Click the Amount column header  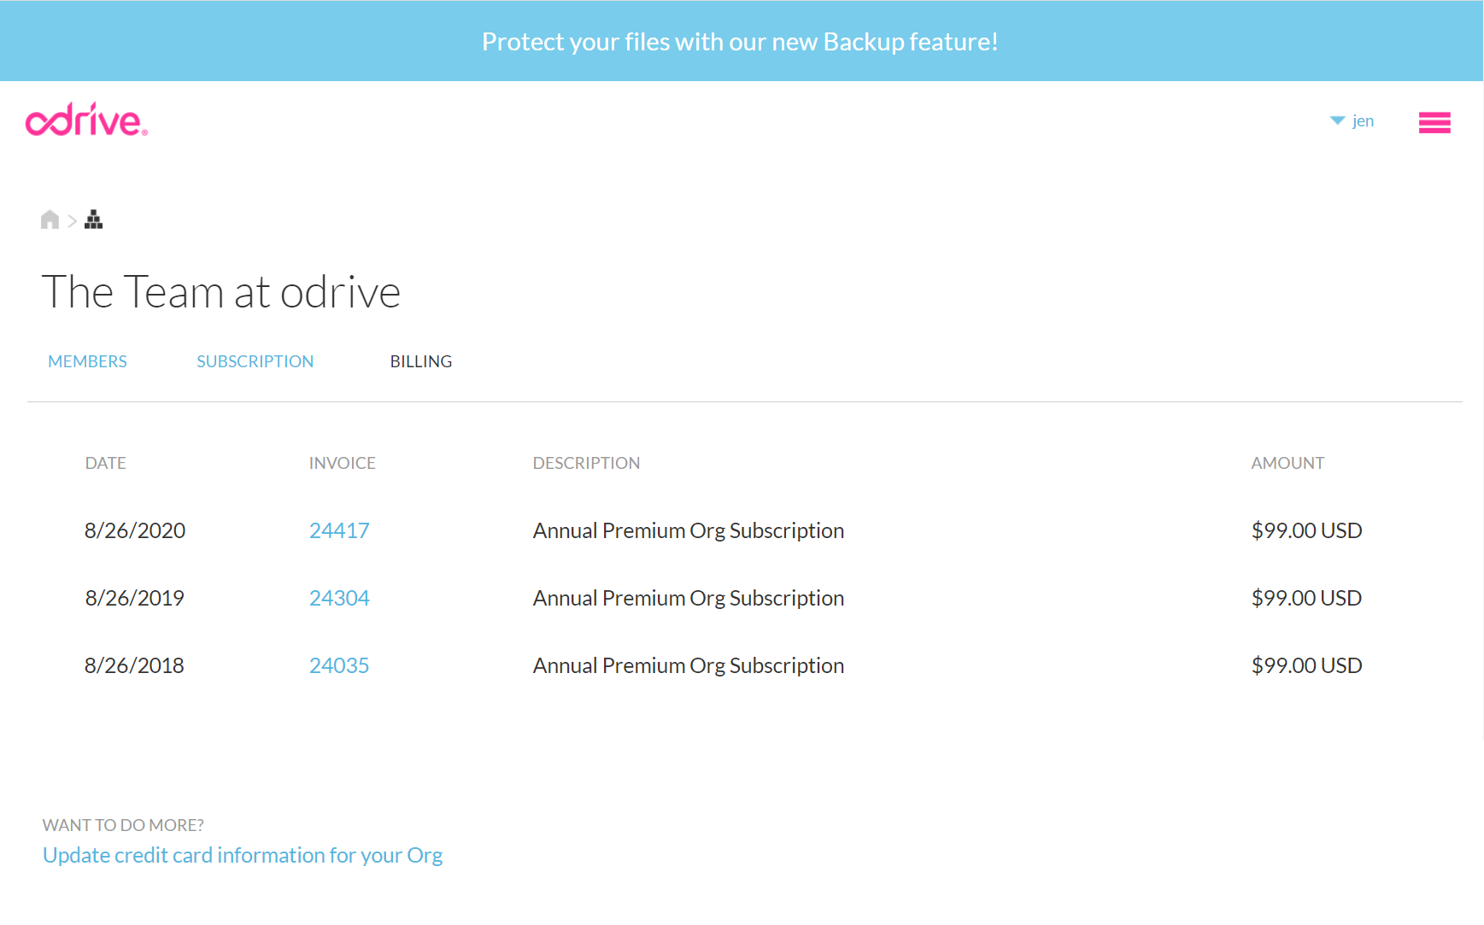click(x=1287, y=463)
